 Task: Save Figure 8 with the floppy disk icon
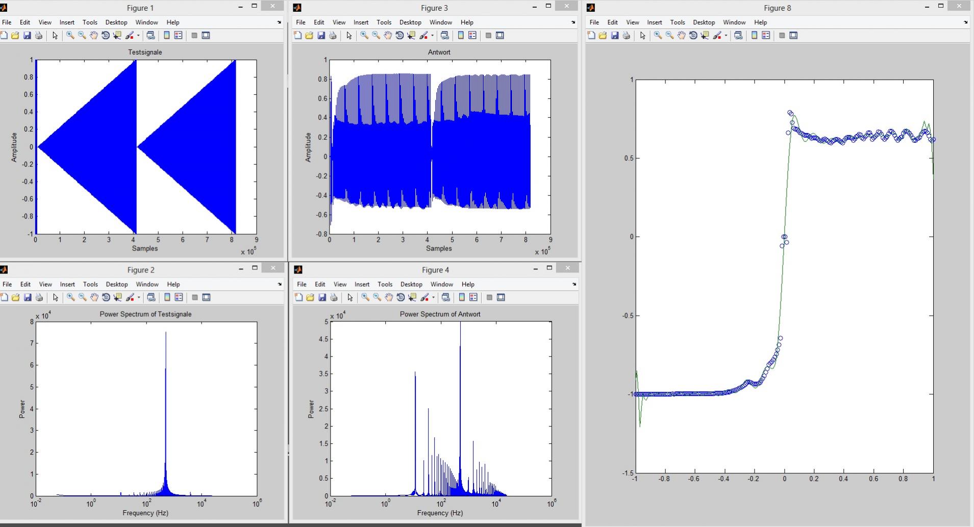pyautogui.click(x=615, y=35)
